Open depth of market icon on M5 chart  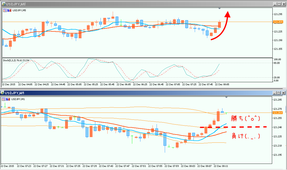(9, 10)
